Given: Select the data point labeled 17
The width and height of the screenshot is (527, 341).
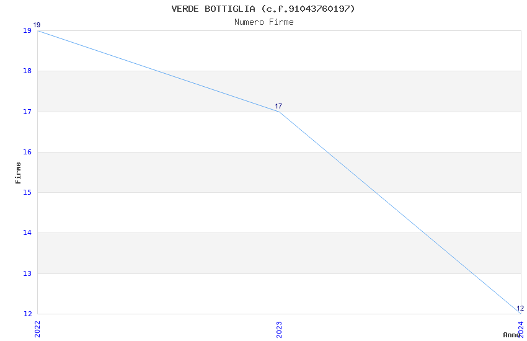Looking at the screenshot, I should click(x=279, y=112).
